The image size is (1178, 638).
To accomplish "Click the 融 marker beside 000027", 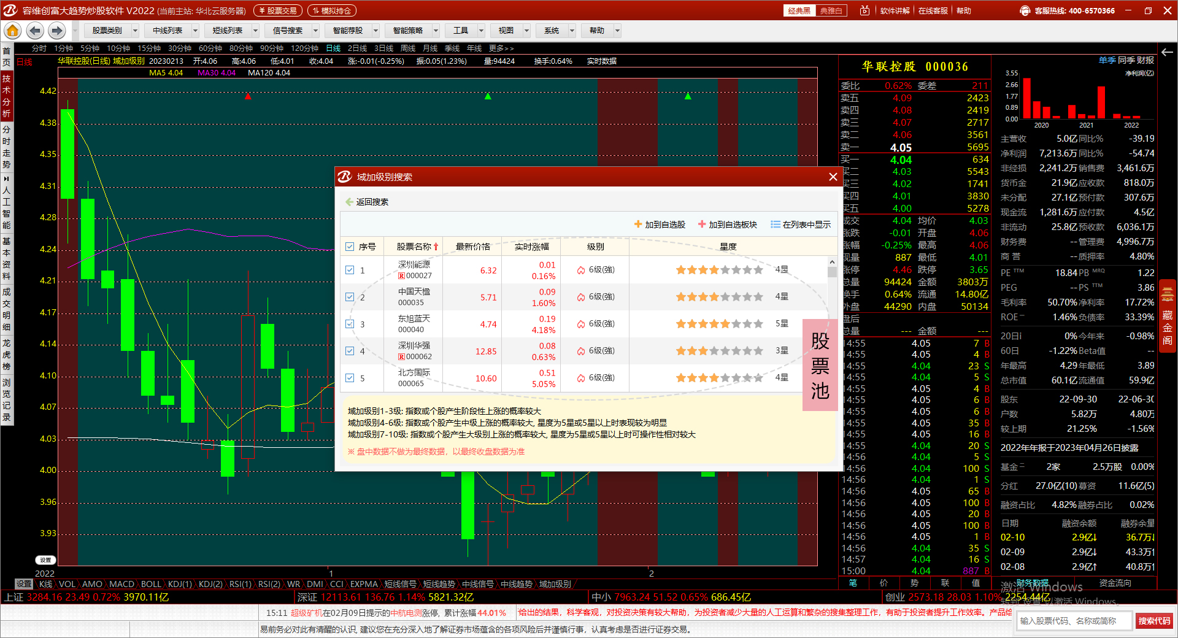I will (x=401, y=276).
